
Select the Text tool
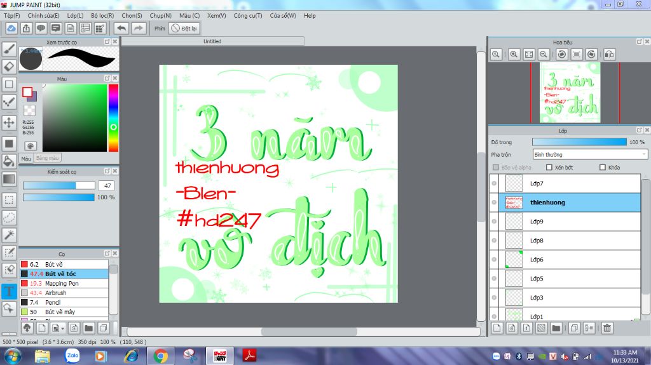[9, 291]
